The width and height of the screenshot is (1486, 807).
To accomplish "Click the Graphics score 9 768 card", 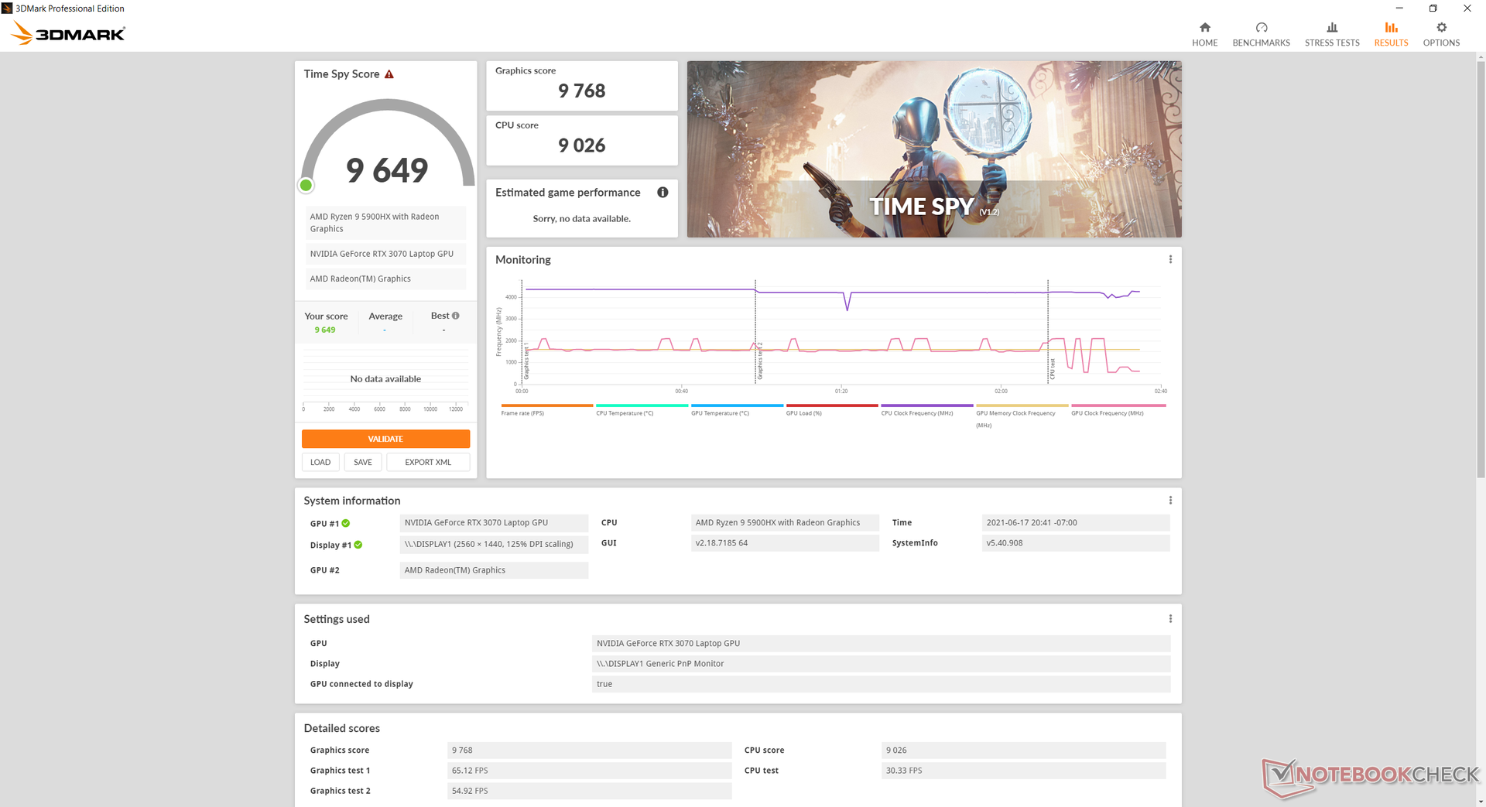I will [x=582, y=86].
